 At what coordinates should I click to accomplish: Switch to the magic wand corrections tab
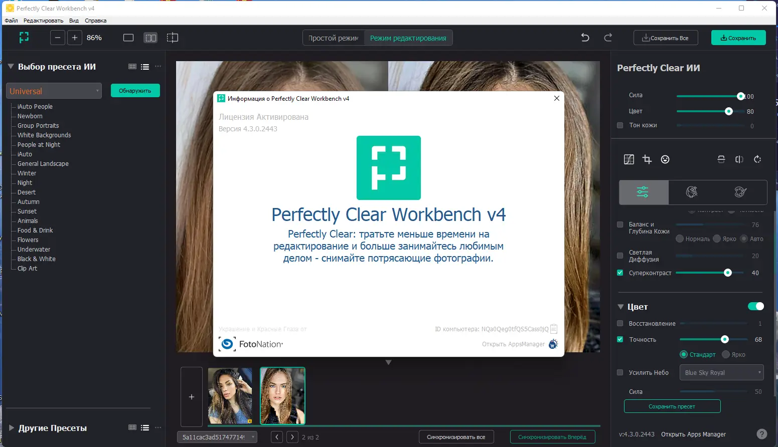(692, 192)
